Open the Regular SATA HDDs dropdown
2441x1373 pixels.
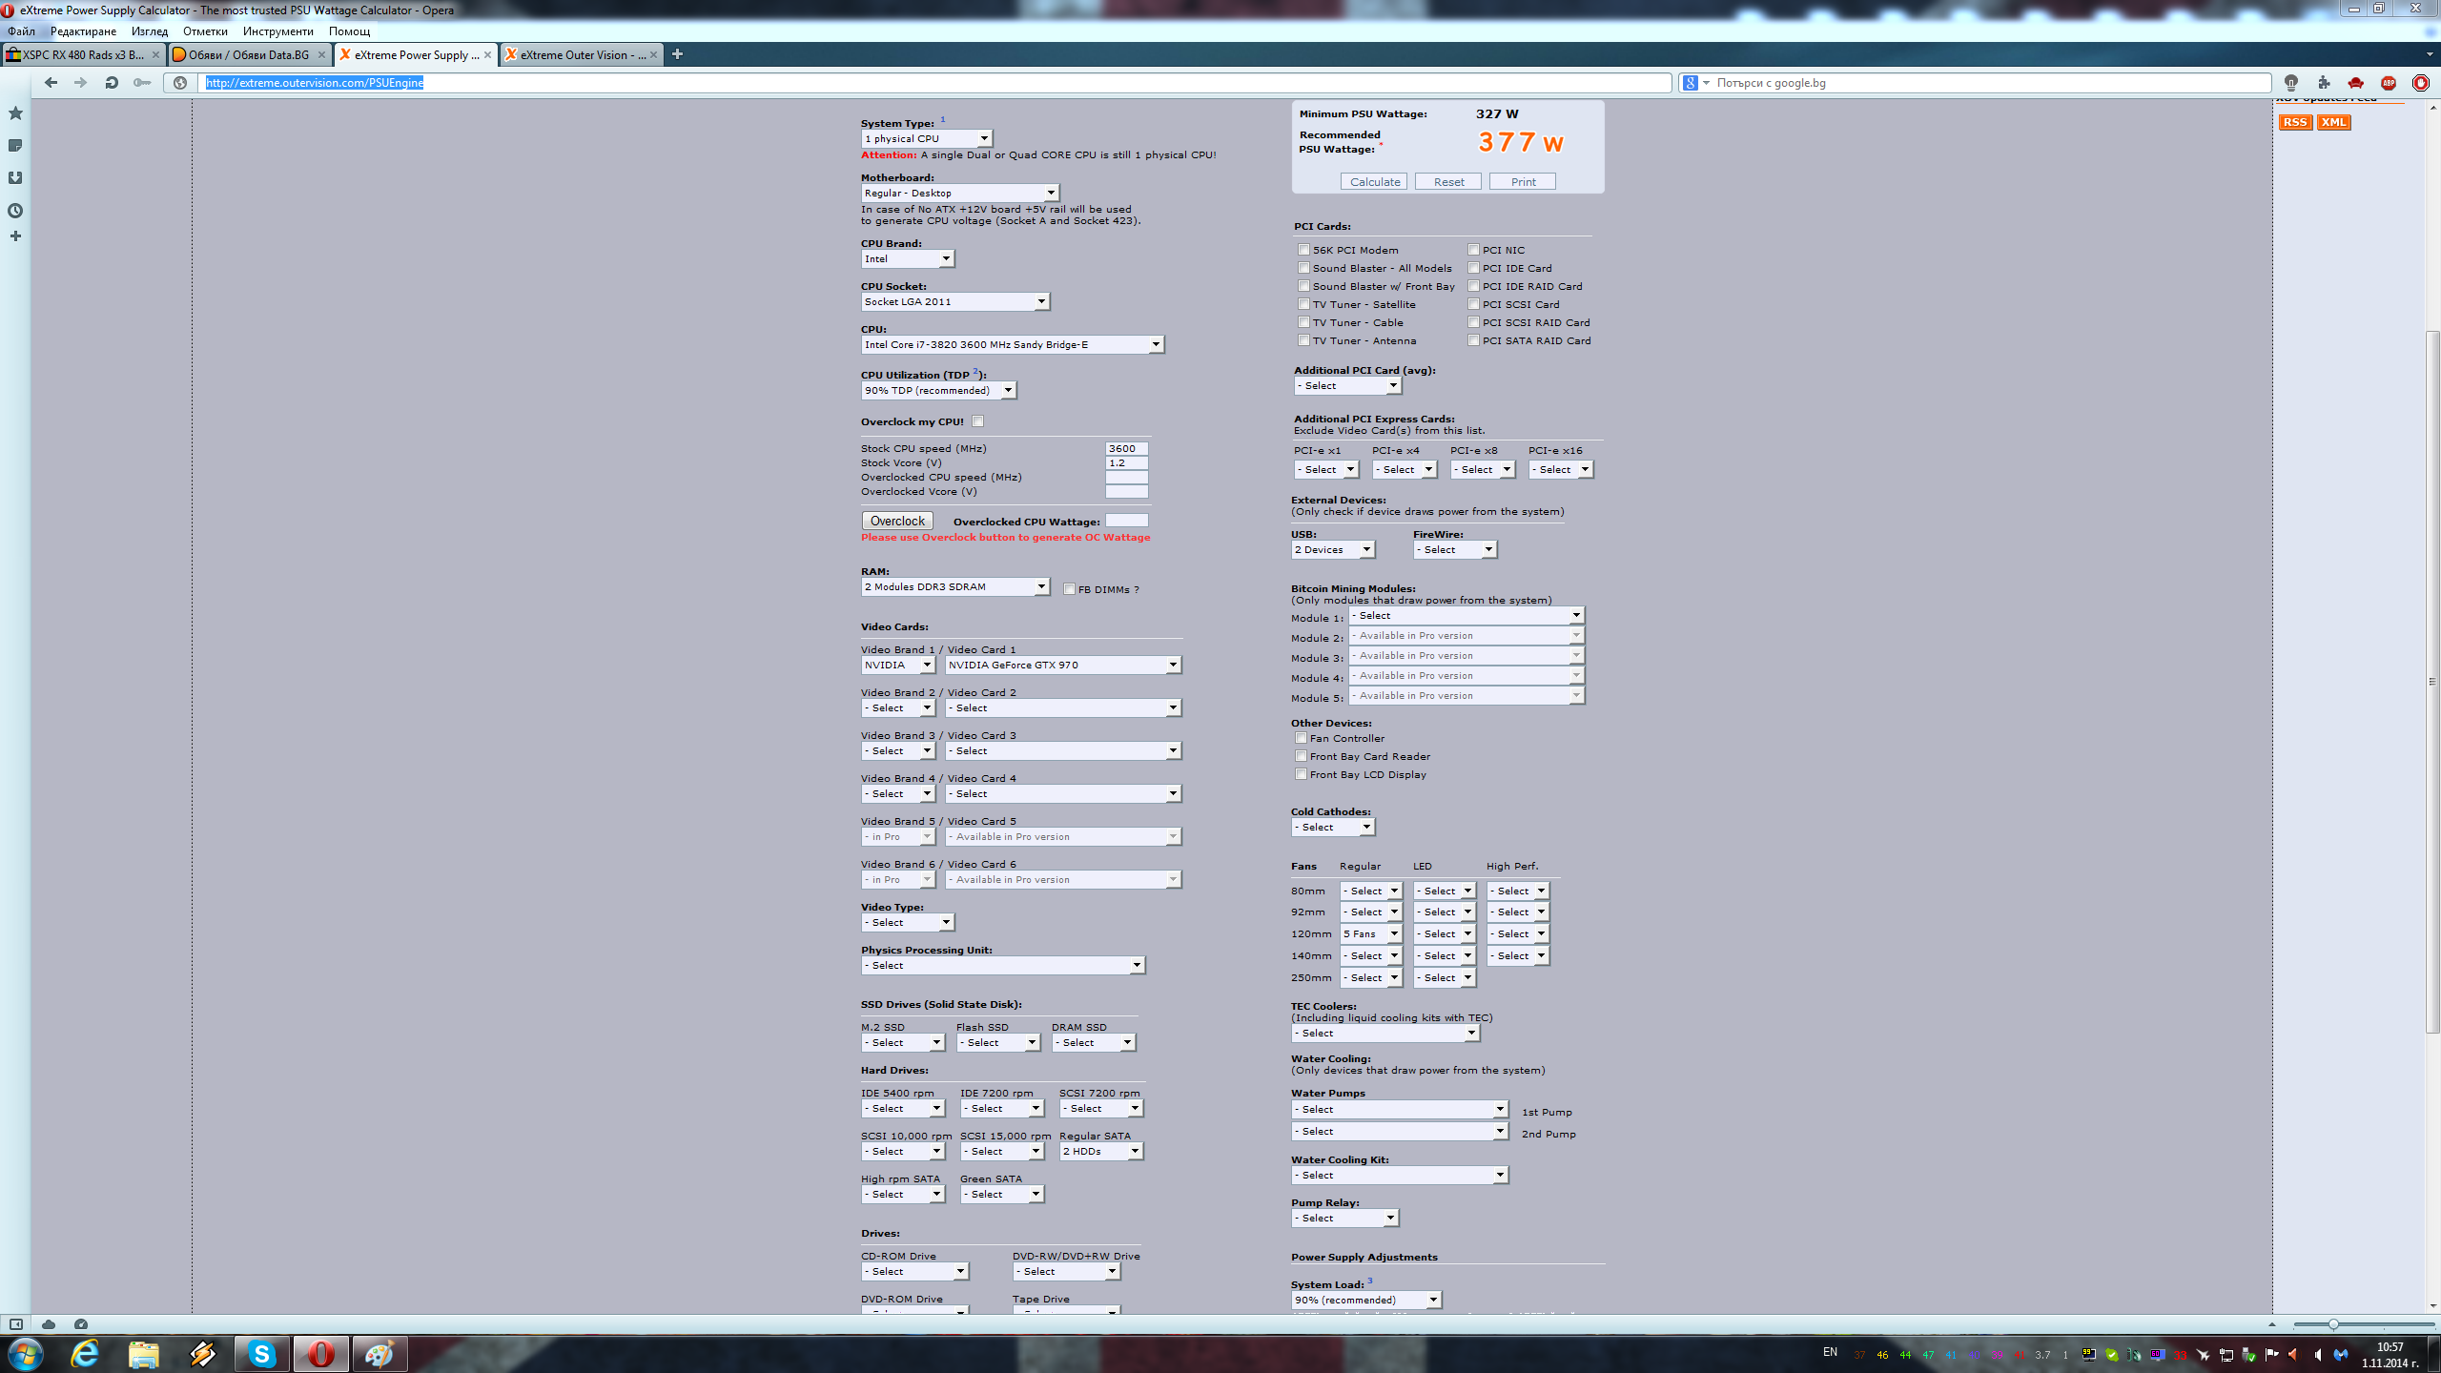pyautogui.click(x=1101, y=1152)
